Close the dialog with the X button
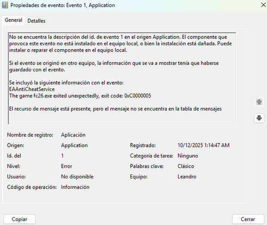The image size is (267, 225). 256,5
